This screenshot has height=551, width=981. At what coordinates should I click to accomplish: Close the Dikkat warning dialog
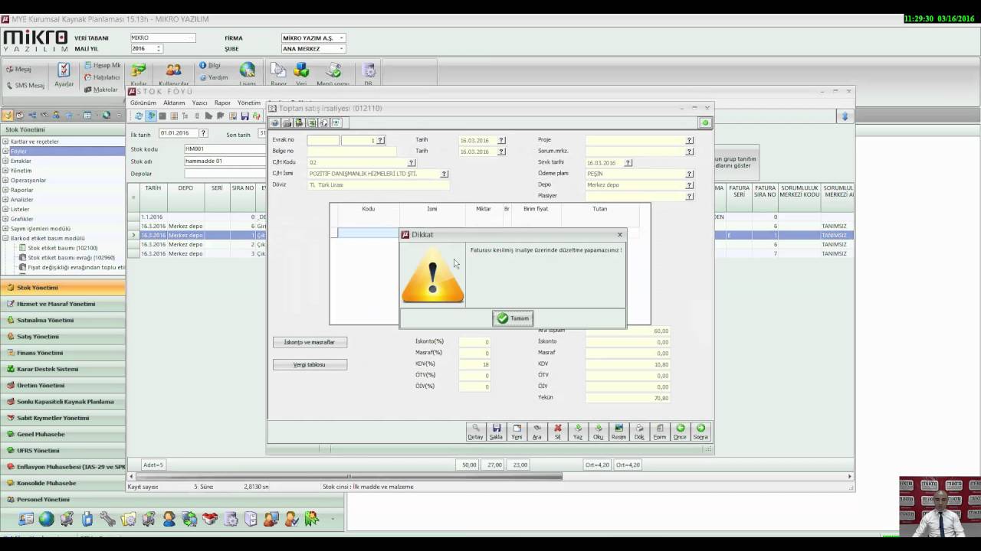point(620,235)
